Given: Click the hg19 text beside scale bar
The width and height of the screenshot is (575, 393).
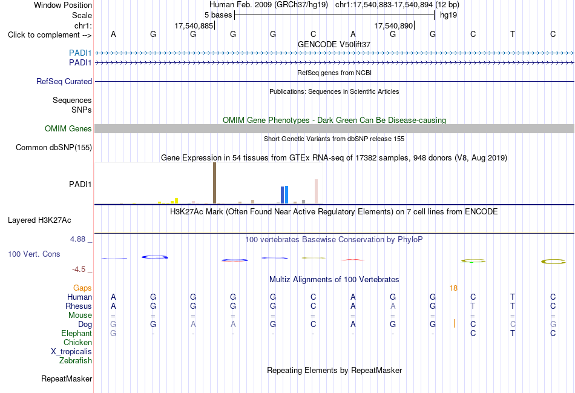Looking at the screenshot, I should tap(448, 15).
